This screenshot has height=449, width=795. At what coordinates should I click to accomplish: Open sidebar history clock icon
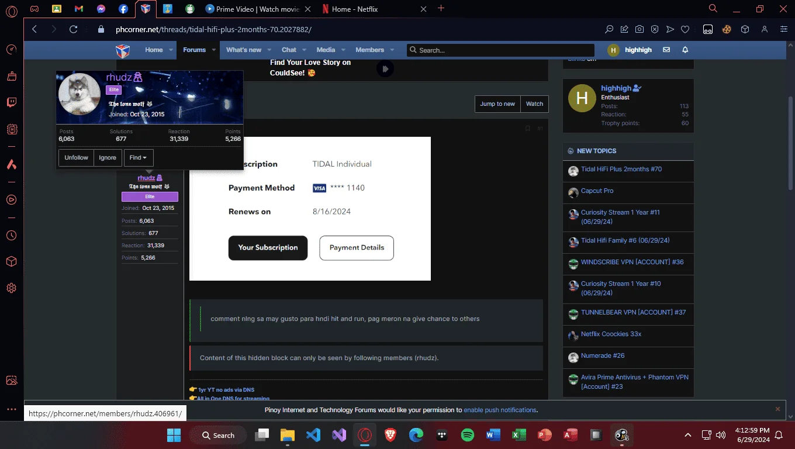[11, 236]
